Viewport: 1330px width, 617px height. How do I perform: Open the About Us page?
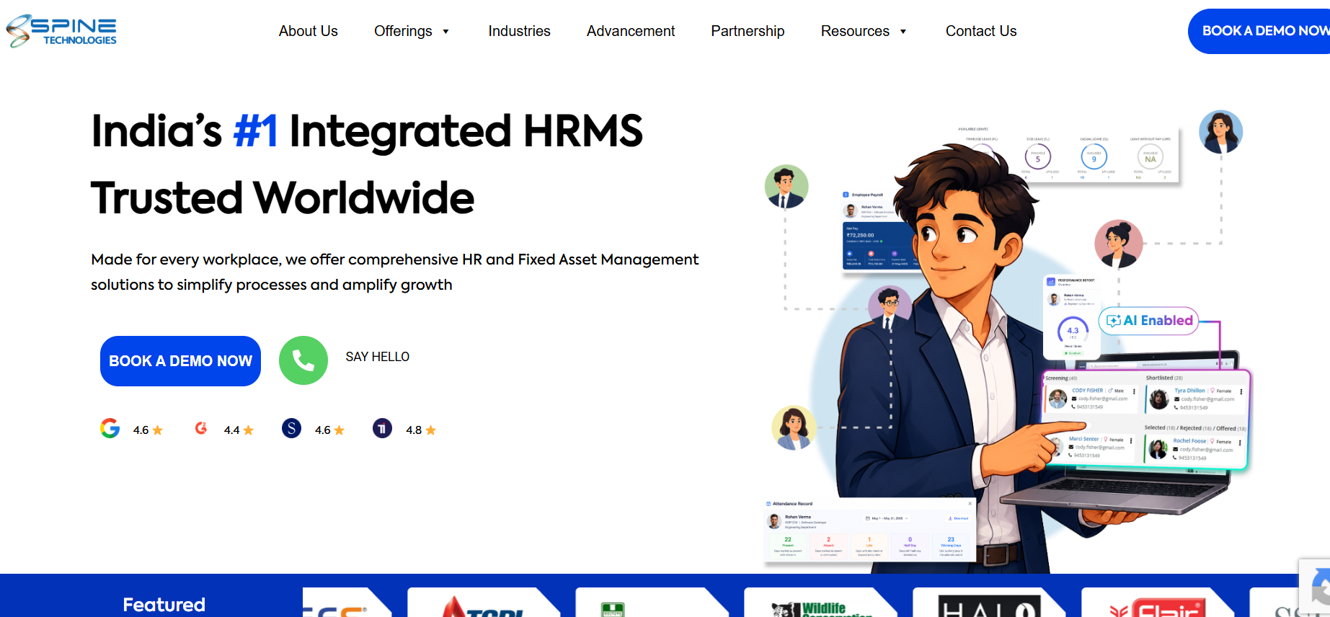point(309,31)
